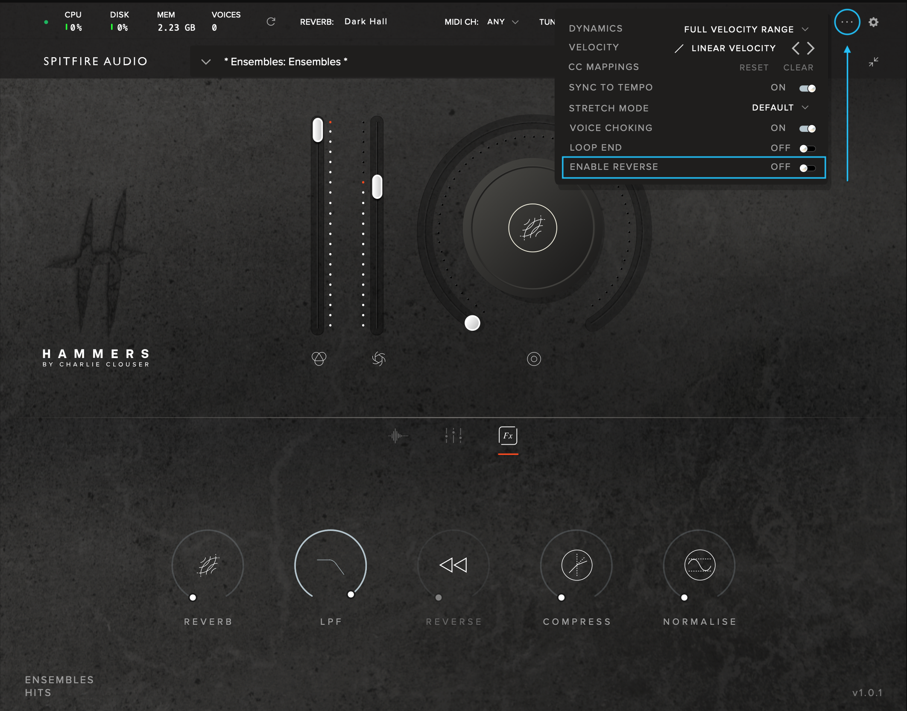
Task: Click the target icon below the big knob
Action: point(534,359)
